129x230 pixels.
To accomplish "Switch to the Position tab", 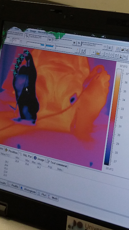I will coord(11,151).
